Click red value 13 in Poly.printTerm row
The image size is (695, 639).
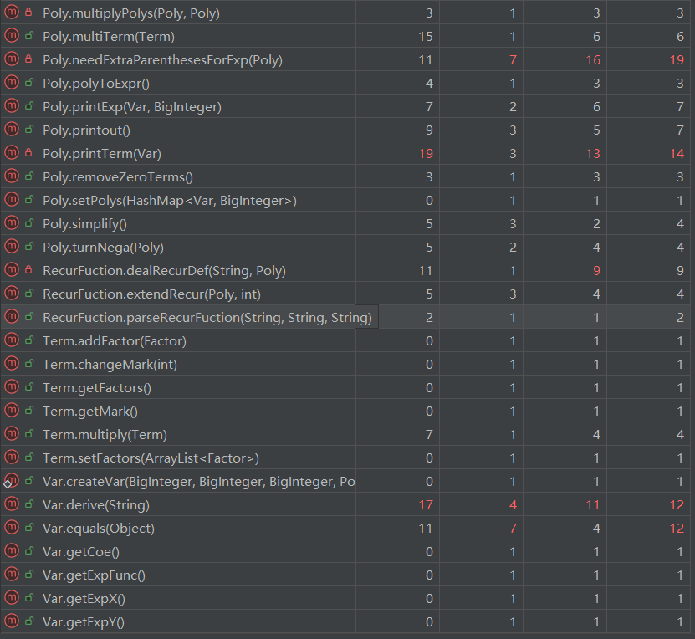coord(593,154)
